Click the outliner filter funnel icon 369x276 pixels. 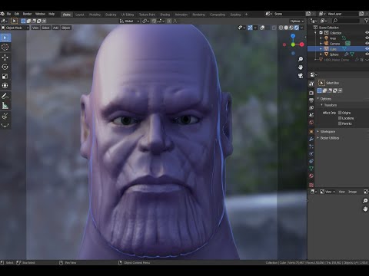366,21
